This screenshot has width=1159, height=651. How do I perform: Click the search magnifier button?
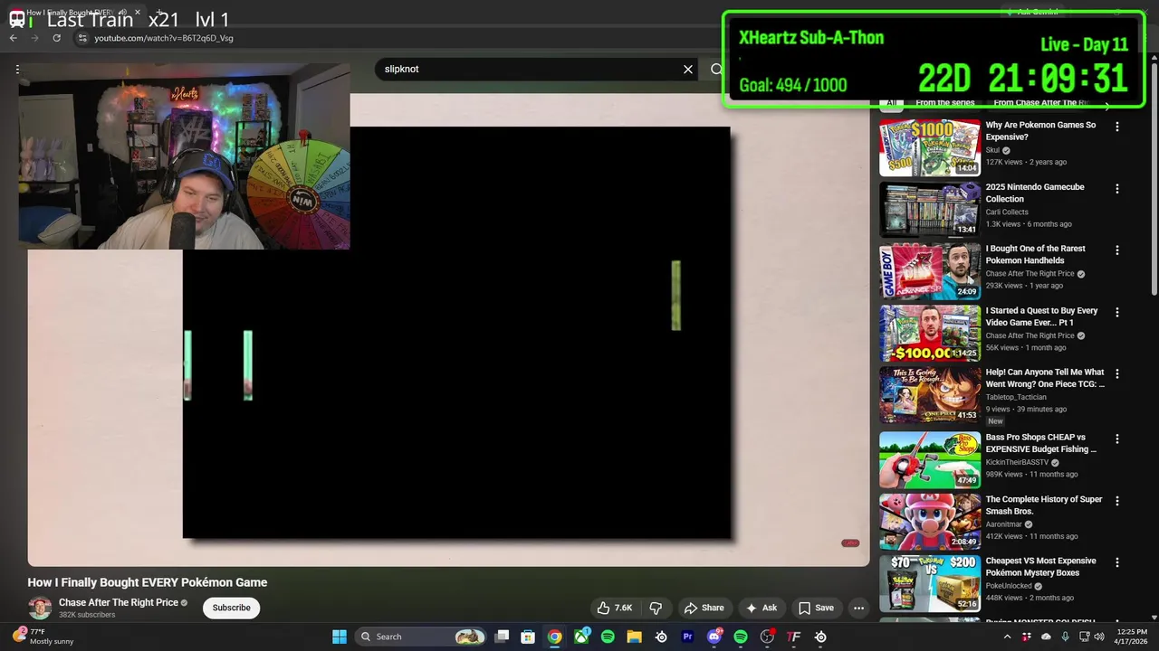click(715, 69)
